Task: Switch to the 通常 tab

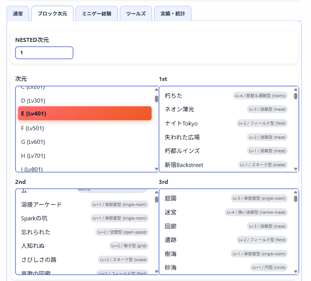Action: (18, 14)
